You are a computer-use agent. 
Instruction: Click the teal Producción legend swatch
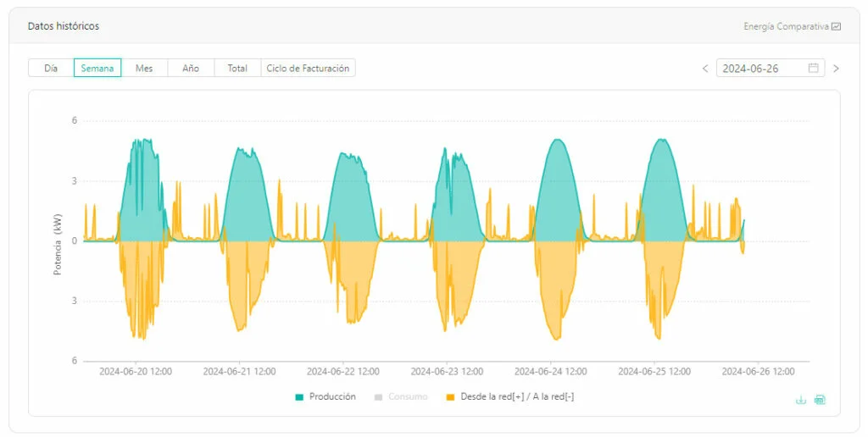click(299, 397)
